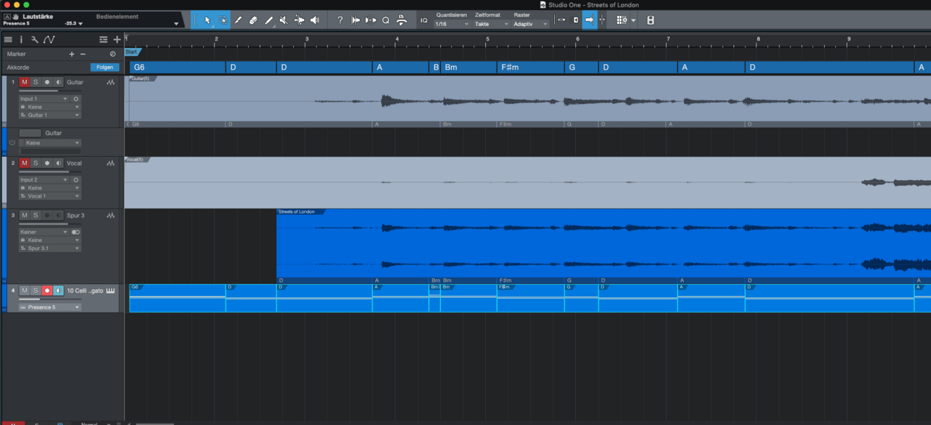931x425 pixels.
Task: Add a new track with plus icon
Action: [117, 40]
